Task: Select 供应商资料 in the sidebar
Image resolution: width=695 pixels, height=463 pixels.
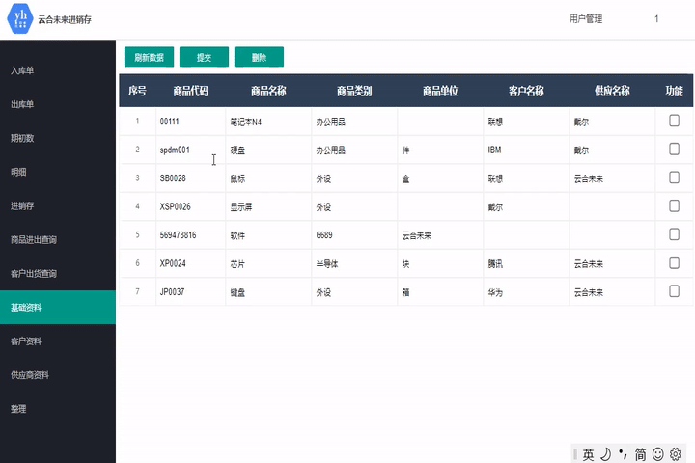Action: 30,374
